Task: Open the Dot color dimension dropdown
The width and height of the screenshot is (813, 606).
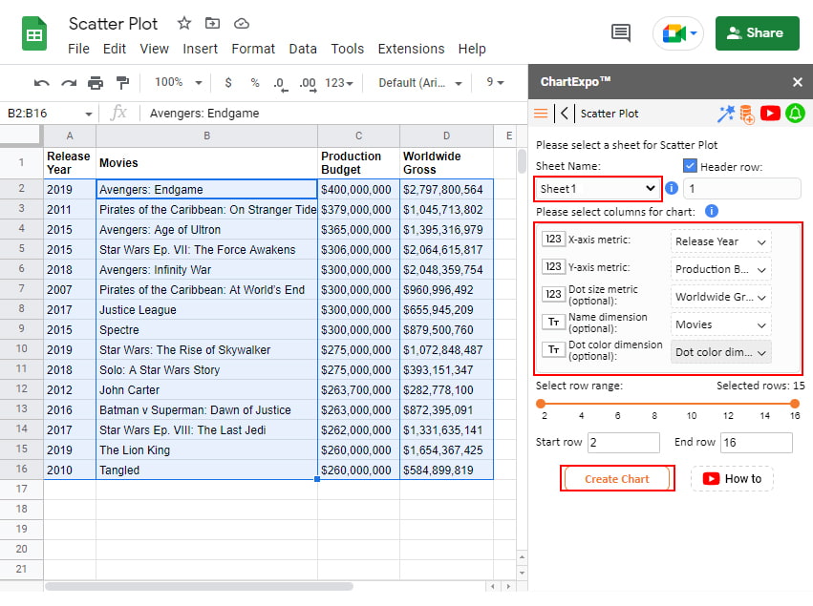Action: click(x=720, y=352)
